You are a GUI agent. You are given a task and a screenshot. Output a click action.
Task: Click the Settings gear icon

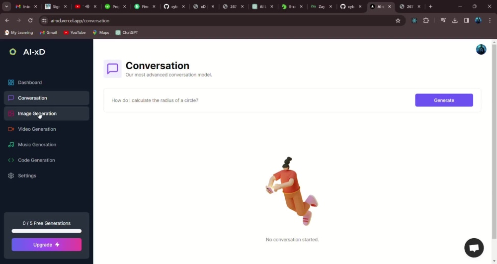tap(11, 176)
